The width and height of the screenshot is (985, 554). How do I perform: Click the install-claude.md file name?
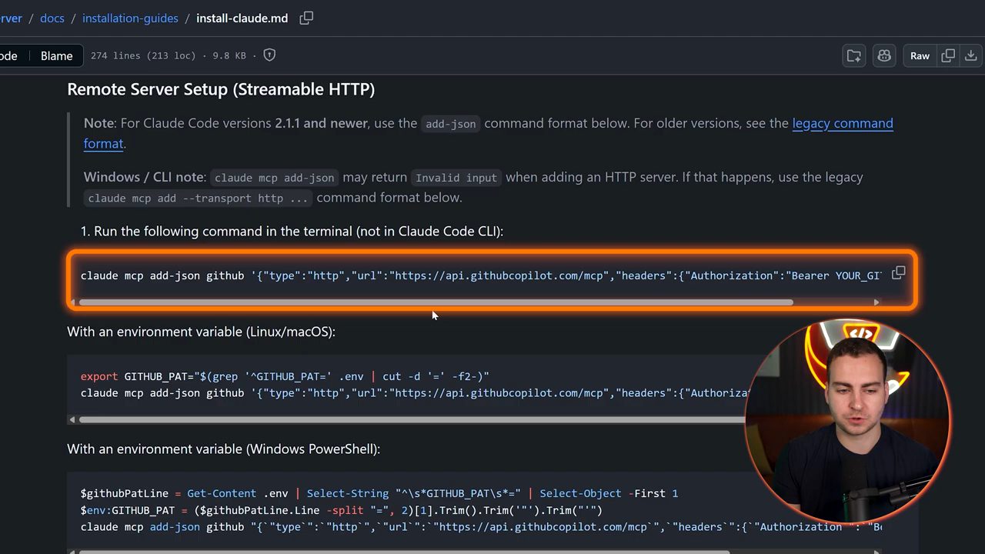pyautogui.click(x=242, y=18)
